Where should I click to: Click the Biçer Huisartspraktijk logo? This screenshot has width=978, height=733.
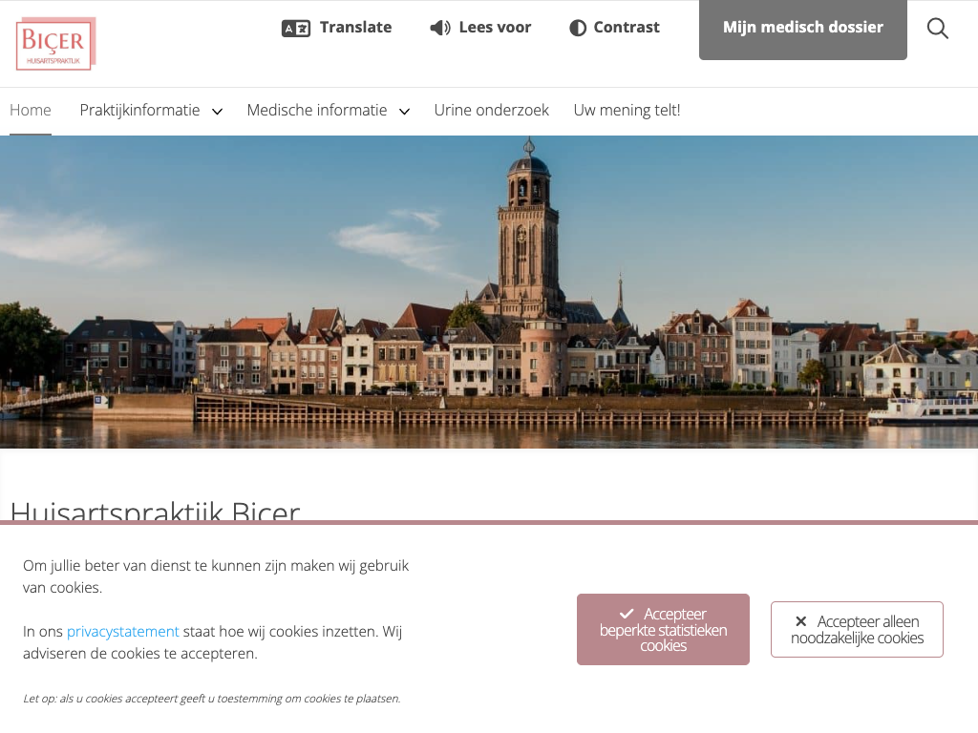point(55,44)
